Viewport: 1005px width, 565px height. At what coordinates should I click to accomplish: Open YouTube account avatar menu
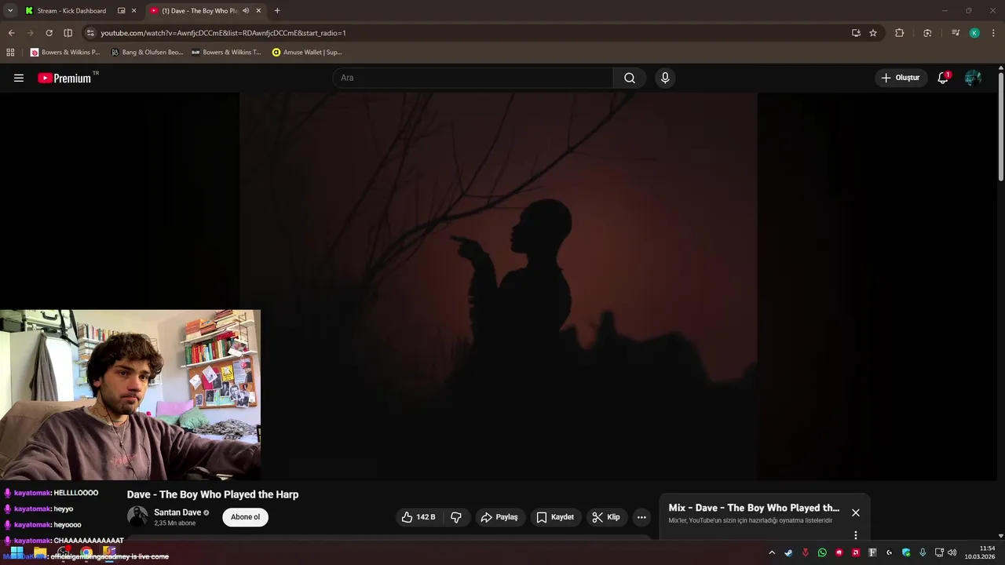coord(973,78)
